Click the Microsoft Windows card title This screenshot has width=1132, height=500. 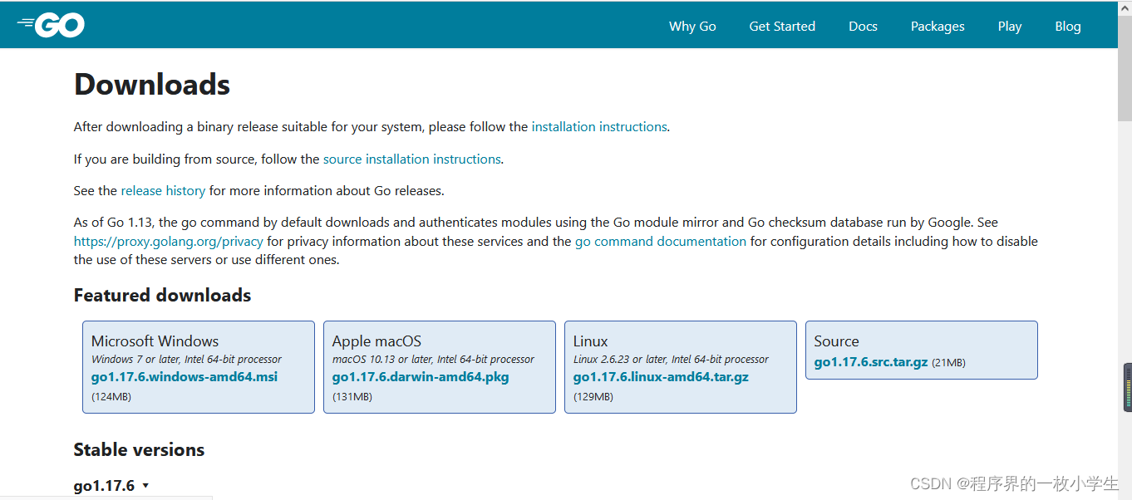155,341
